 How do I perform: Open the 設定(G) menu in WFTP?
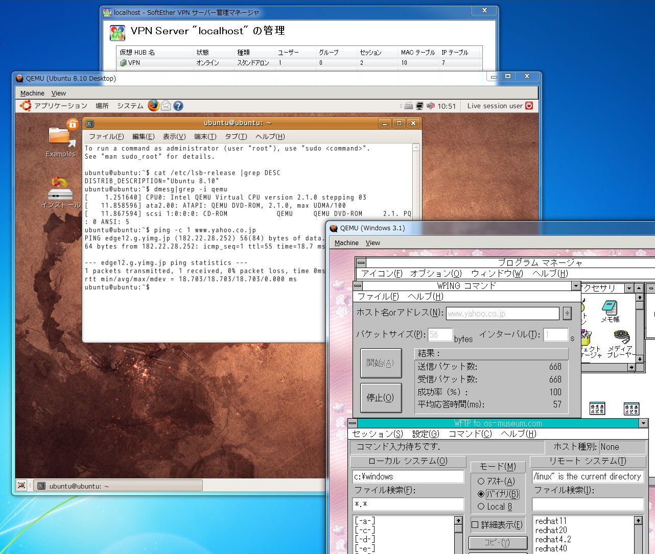[426, 434]
